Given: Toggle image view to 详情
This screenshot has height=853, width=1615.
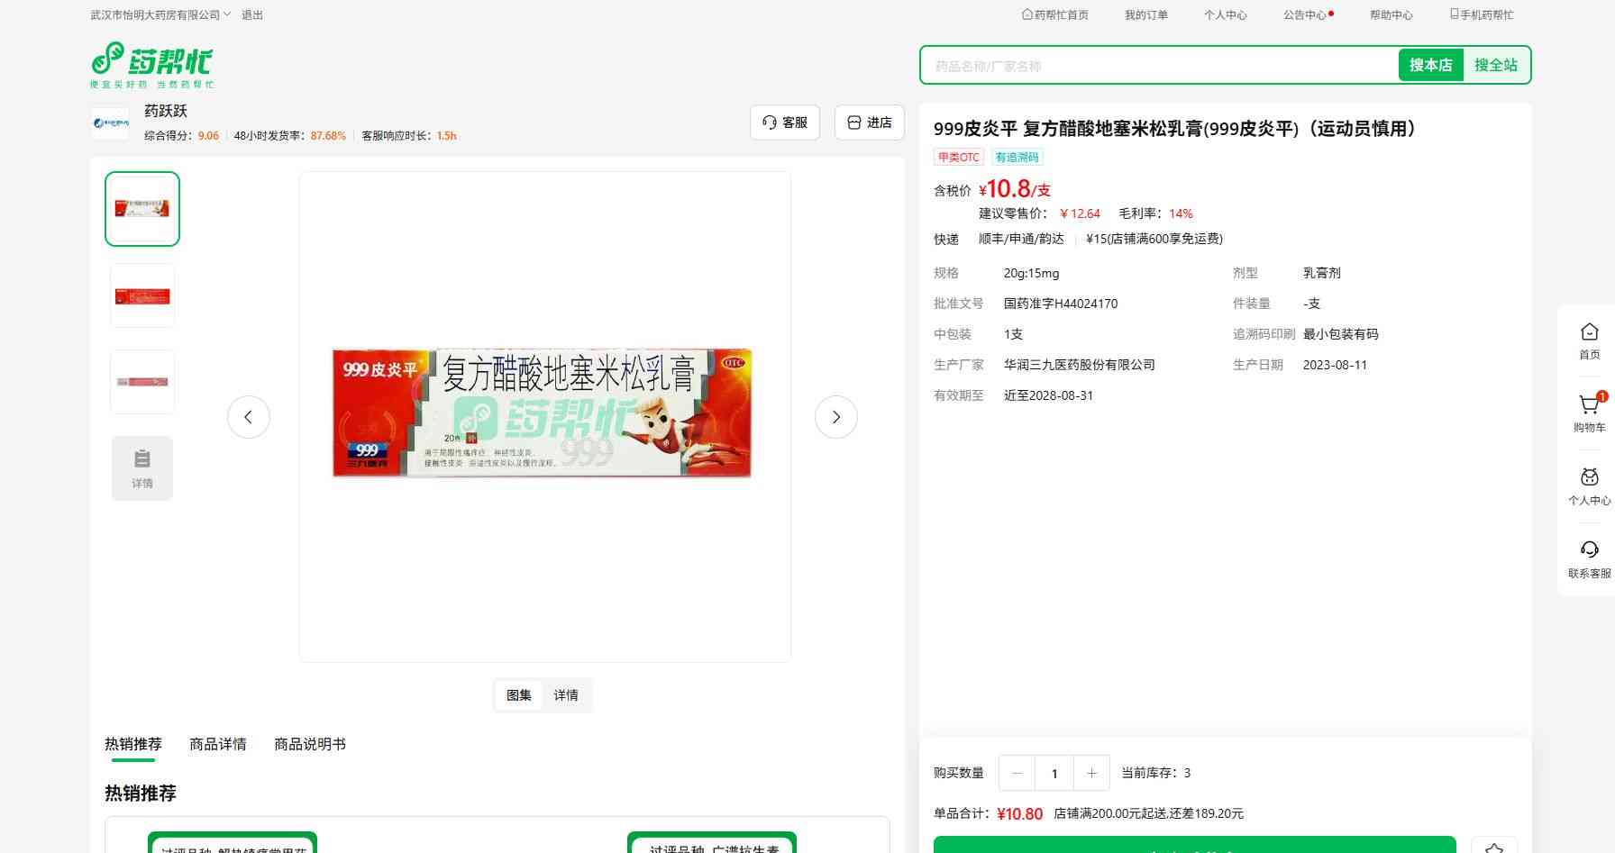Looking at the screenshot, I should point(566,695).
